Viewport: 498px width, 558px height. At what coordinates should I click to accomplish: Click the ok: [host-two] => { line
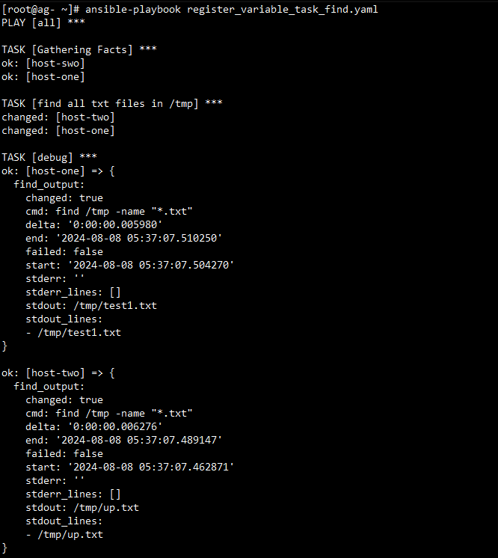coord(58,373)
